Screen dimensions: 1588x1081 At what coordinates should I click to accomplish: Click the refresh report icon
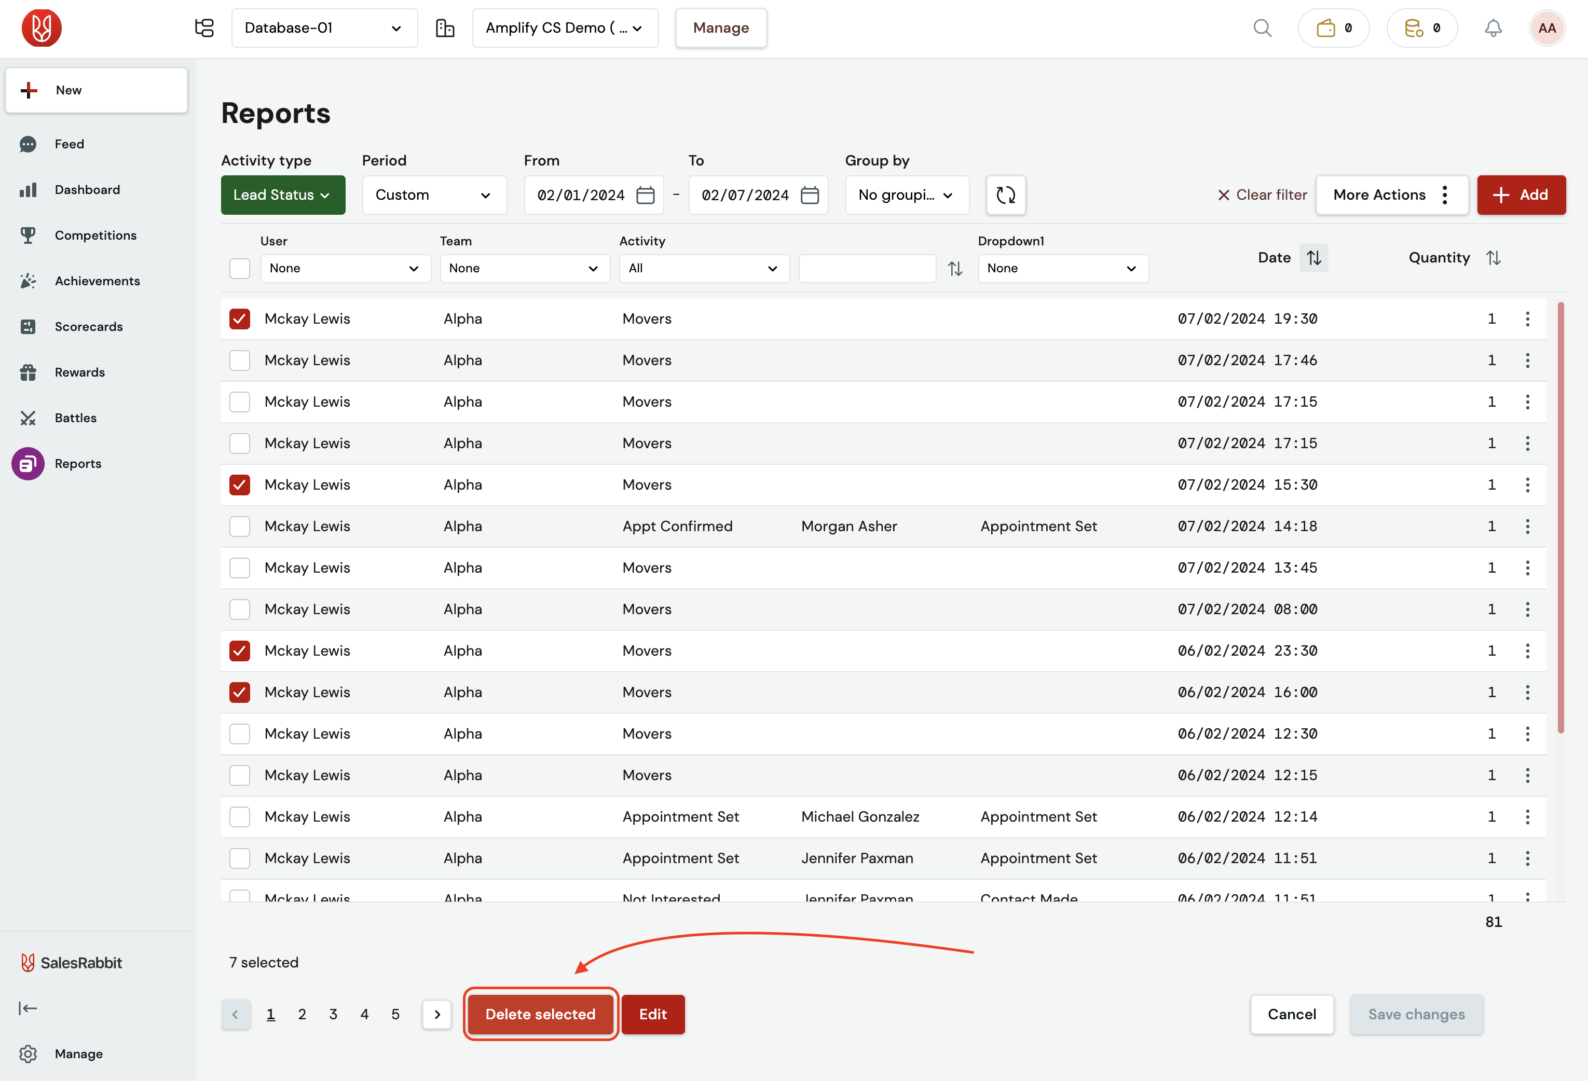(x=1006, y=195)
